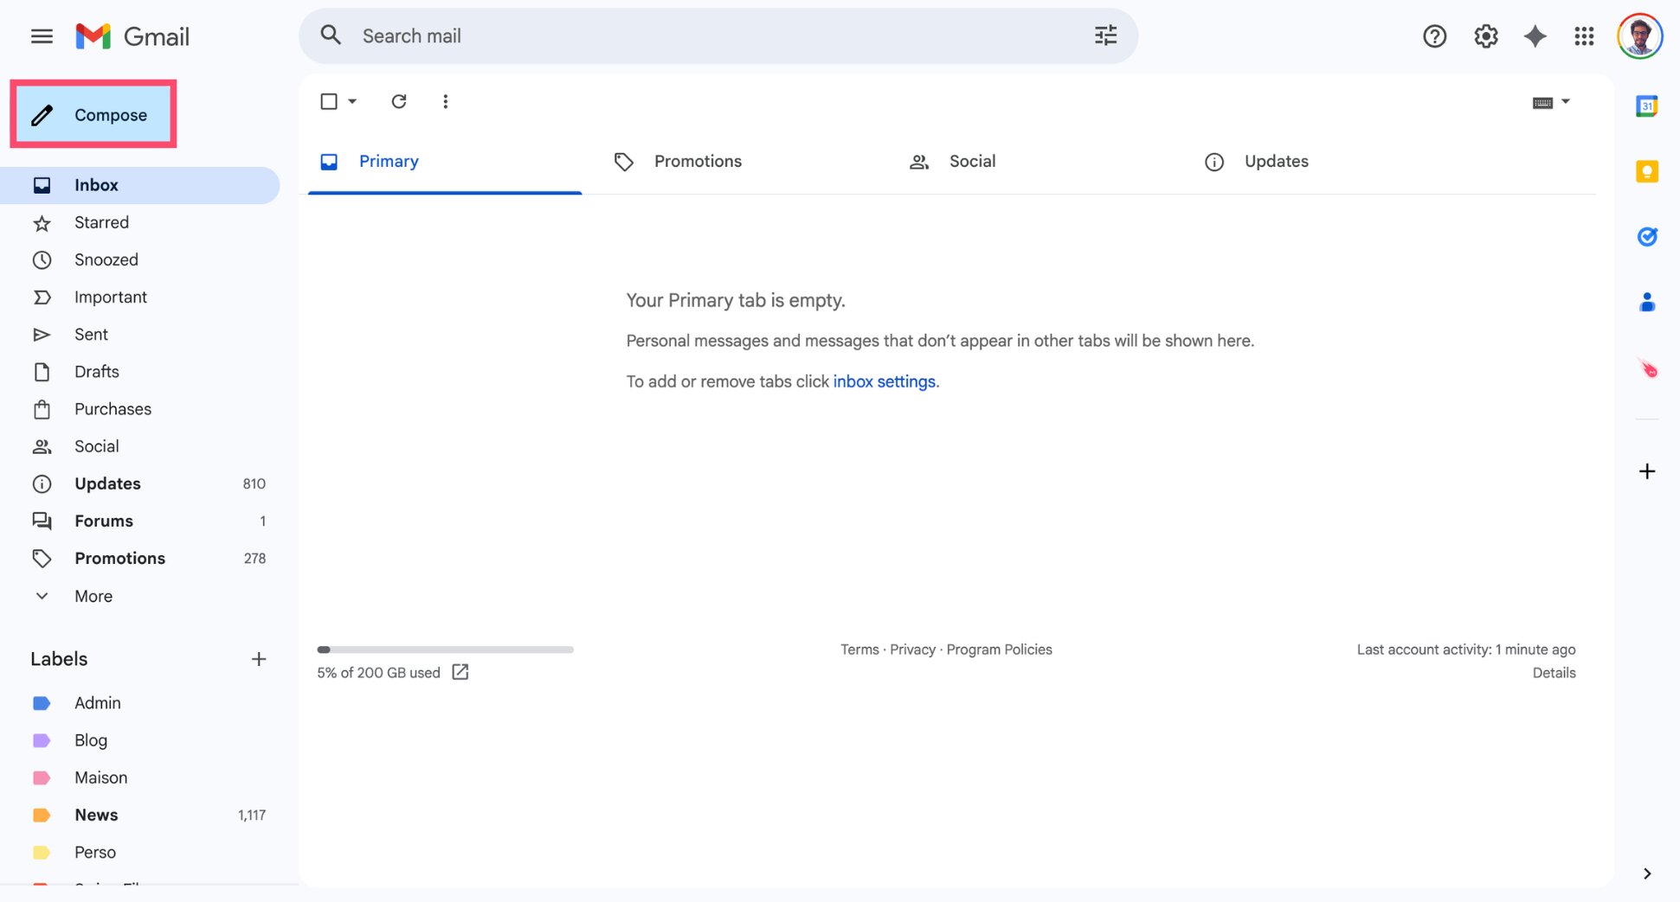Open Contacts in the side panel

pyautogui.click(x=1646, y=302)
